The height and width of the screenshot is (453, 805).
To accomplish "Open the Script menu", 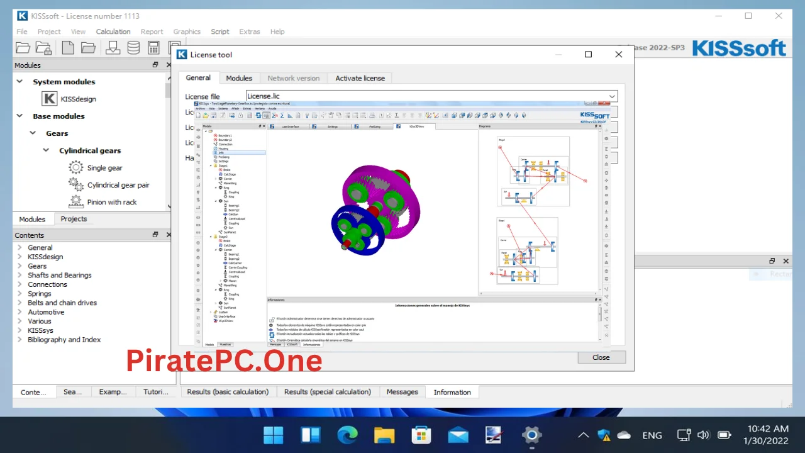I will coord(220,31).
